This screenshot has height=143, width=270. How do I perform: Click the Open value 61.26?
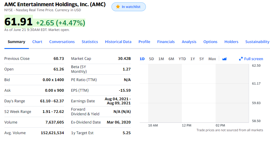[x=59, y=69]
